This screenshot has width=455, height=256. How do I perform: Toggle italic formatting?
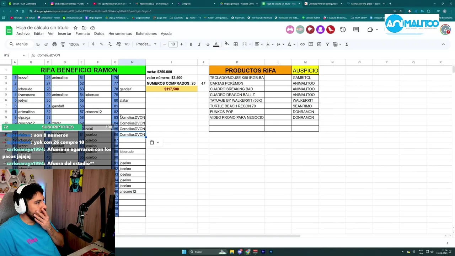(199, 44)
